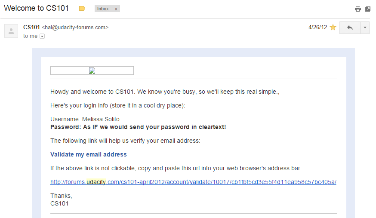Click the 'Username: Melissa Solito' line
This screenshot has height=218, width=376.
click(x=85, y=119)
